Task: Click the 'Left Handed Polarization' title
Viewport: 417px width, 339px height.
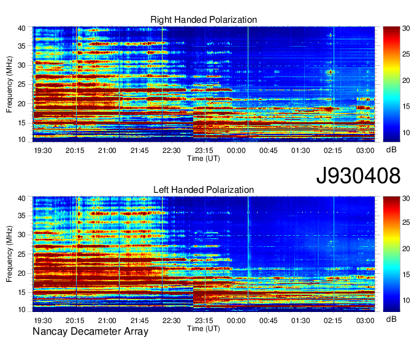Action: (204, 190)
